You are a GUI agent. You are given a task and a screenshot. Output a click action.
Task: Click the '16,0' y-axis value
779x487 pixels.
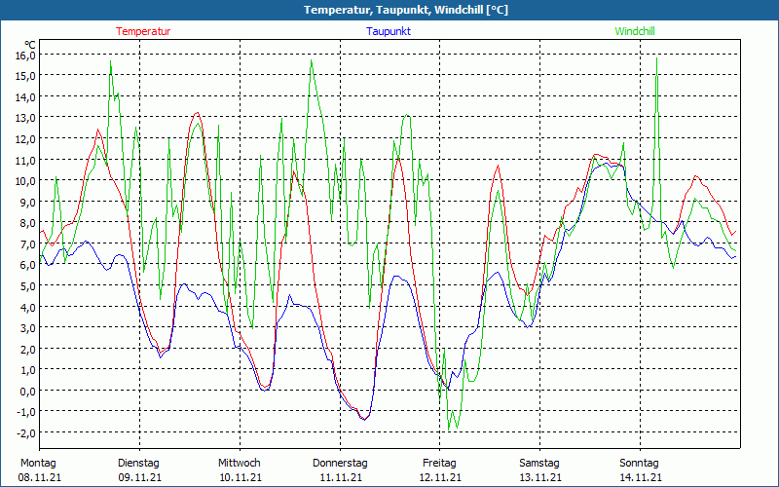[25, 56]
